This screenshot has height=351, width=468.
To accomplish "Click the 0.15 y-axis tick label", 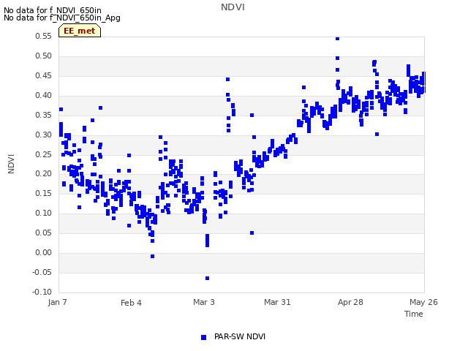I will pyautogui.click(x=43, y=193).
